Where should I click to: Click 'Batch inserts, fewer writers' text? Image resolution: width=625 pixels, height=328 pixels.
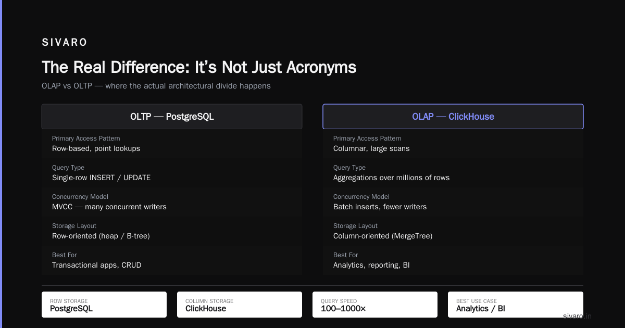(x=380, y=207)
